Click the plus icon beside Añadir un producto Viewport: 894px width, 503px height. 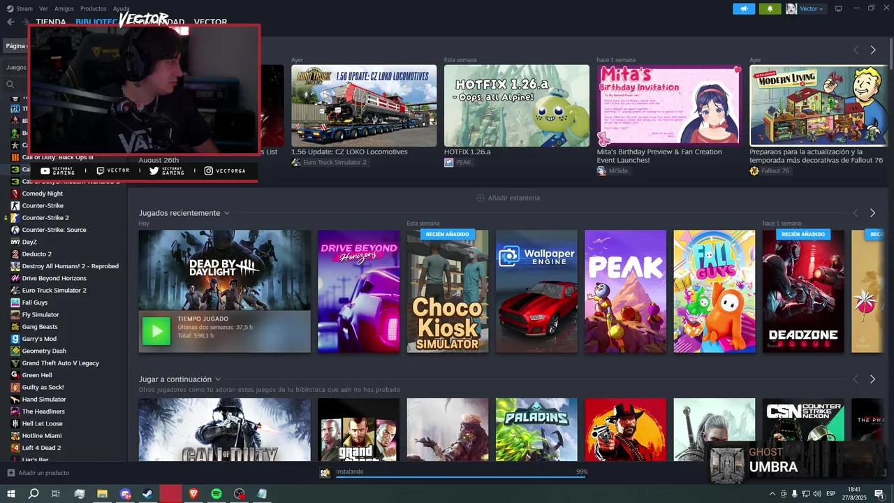[x=10, y=473]
